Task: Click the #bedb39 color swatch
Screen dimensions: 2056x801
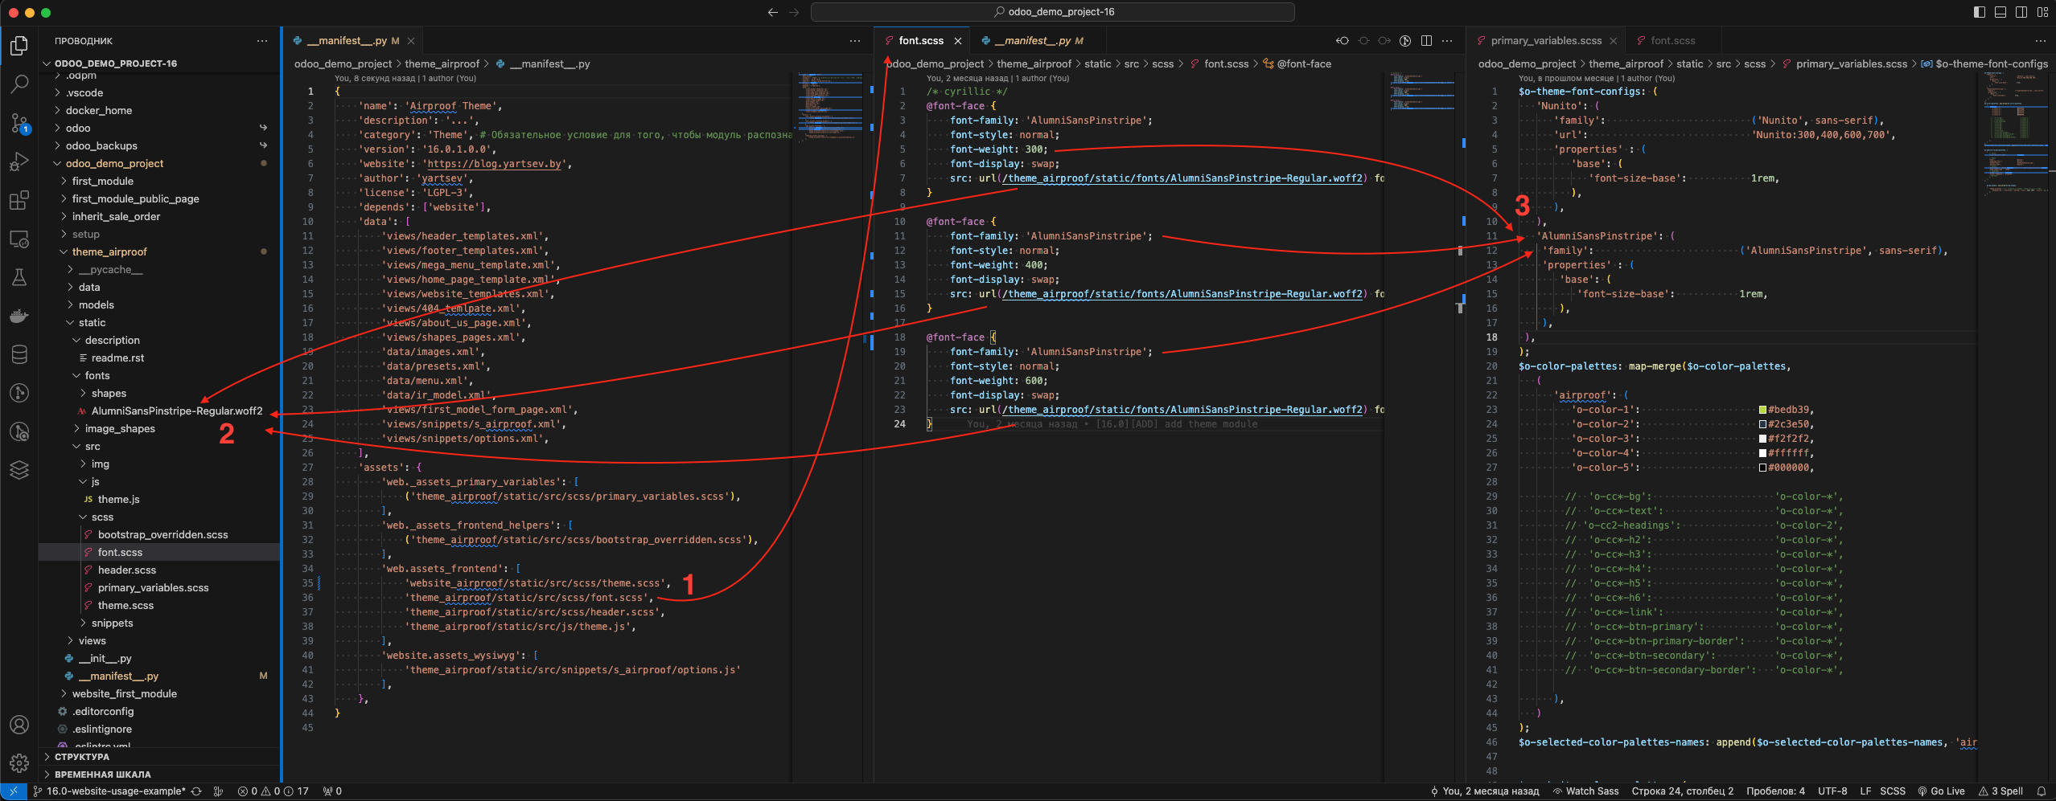Action: tap(1762, 411)
